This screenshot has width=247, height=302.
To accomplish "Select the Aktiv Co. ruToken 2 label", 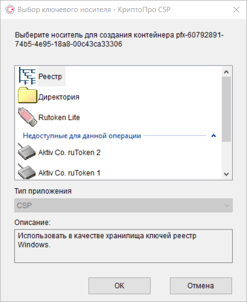I will (x=69, y=152).
